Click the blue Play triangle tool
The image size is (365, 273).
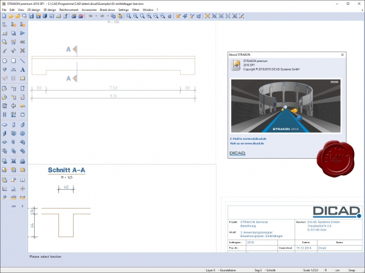(x=23, y=33)
